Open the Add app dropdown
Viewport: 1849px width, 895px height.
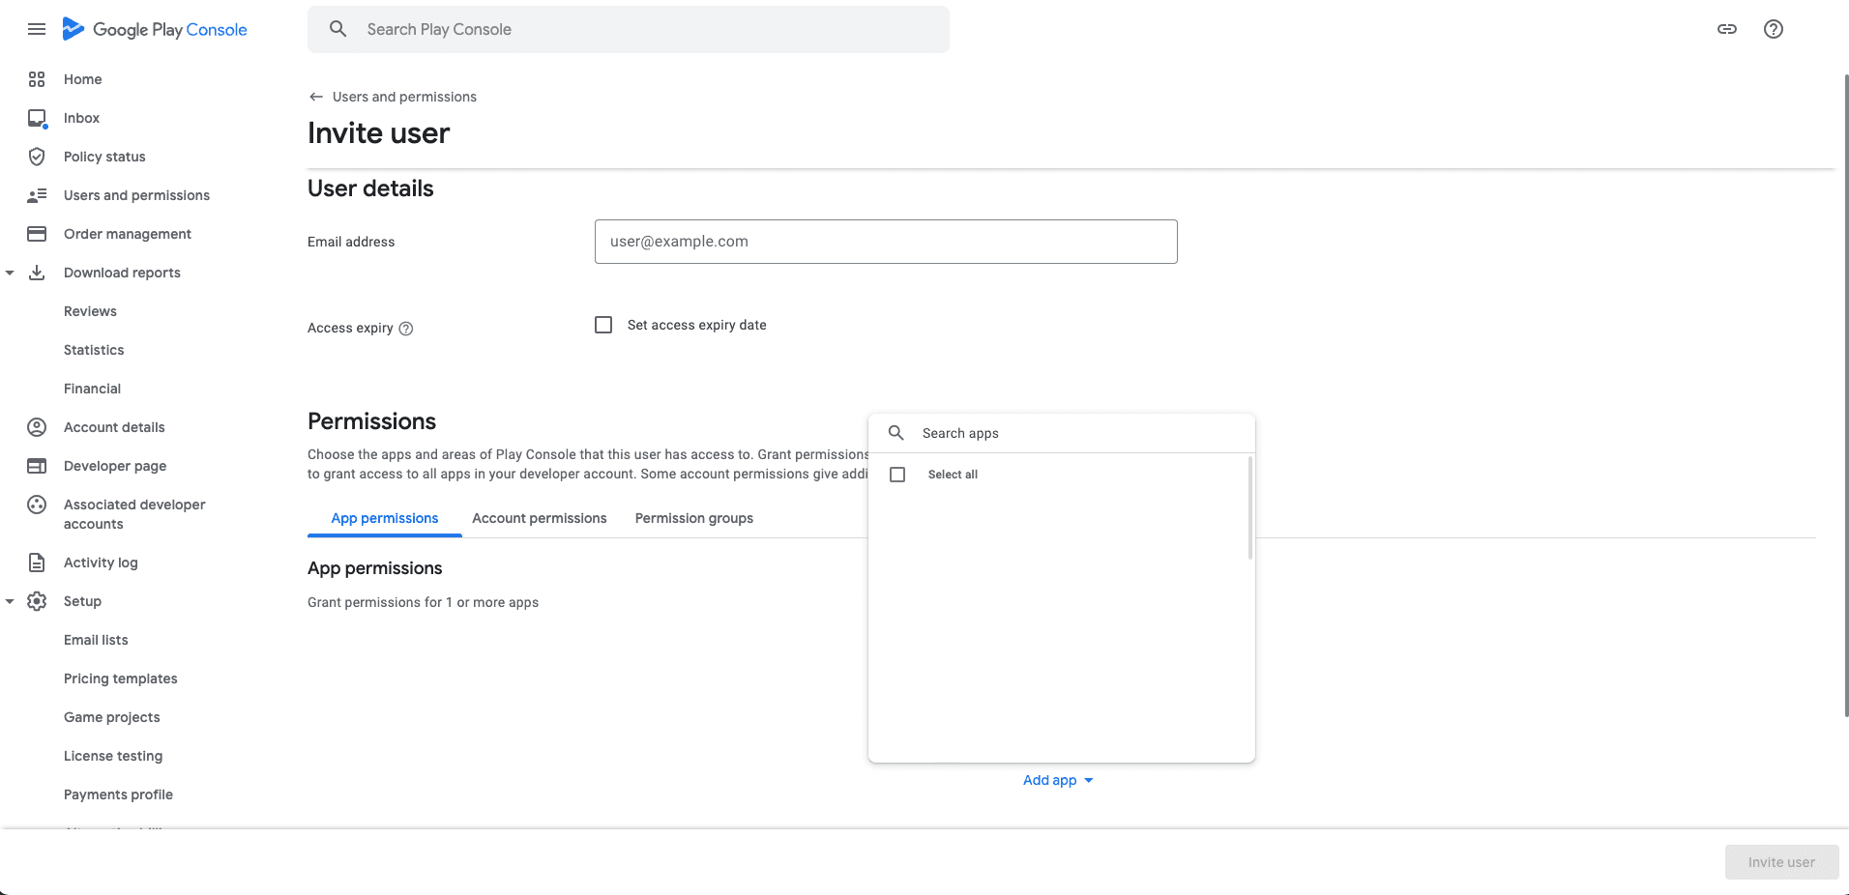pyautogui.click(x=1057, y=780)
